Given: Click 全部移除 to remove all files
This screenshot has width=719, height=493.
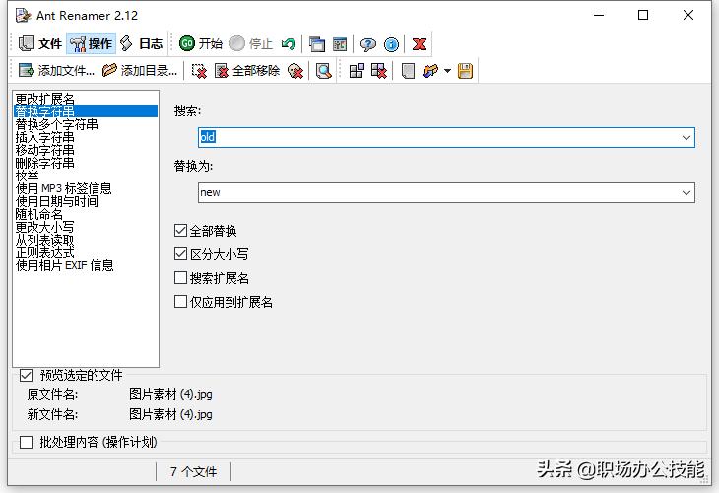Looking at the screenshot, I should coord(246,71).
